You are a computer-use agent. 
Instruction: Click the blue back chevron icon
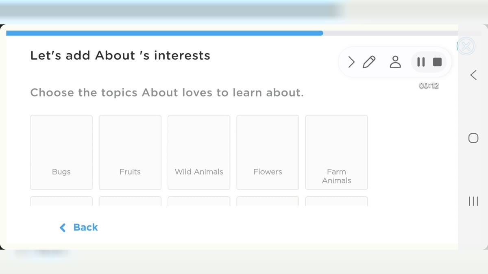click(63, 227)
